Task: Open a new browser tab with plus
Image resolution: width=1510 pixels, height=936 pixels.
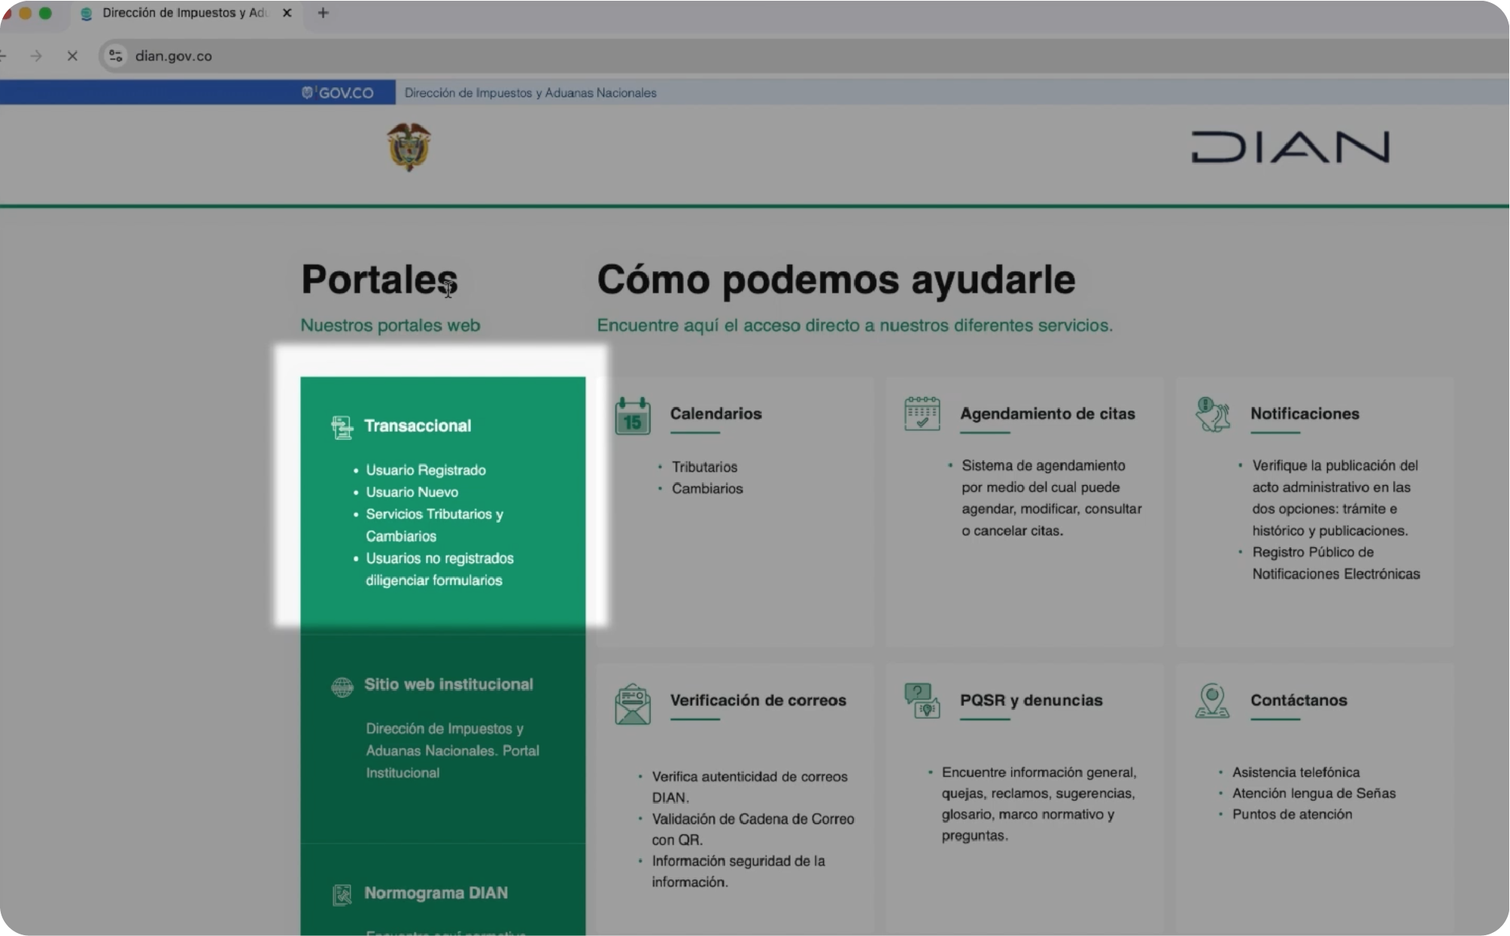Action: click(323, 13)
